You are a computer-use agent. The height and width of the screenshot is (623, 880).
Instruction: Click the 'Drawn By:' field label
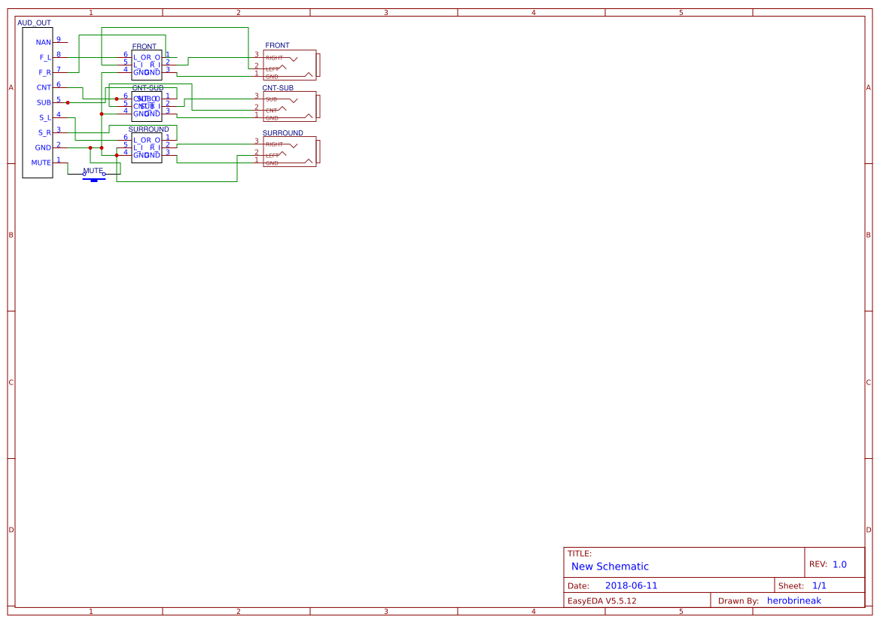(x=738, y=601)
